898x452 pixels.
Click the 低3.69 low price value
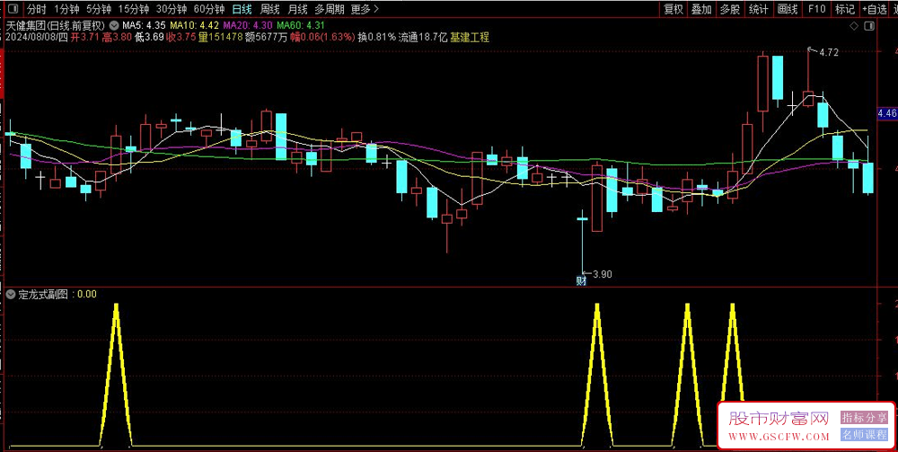[x=151, y=37]
